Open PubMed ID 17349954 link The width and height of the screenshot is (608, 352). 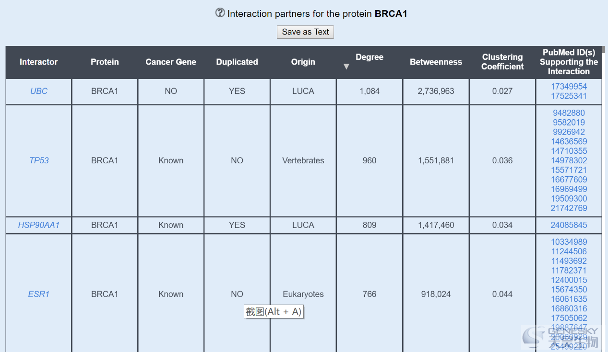point(569,87)
